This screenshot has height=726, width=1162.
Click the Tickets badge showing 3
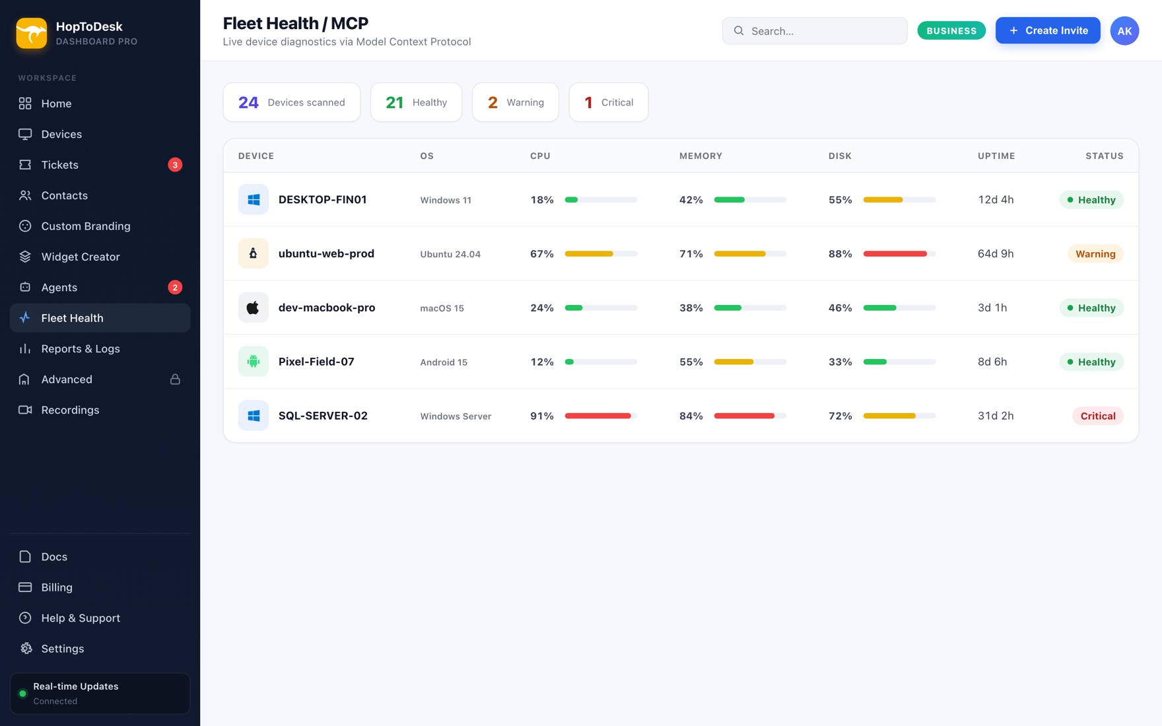coord(175,165)
